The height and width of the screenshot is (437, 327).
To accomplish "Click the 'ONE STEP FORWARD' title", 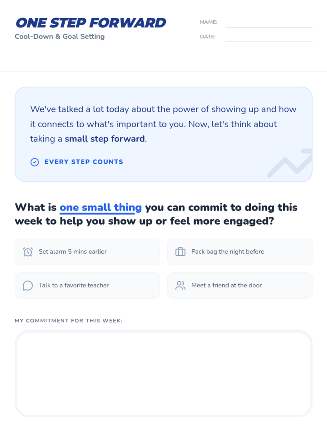I will tap(91, 23).
